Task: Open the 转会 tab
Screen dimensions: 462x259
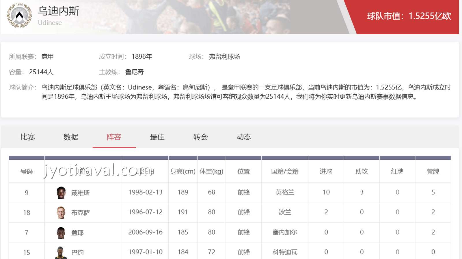Action: (201, 137)
